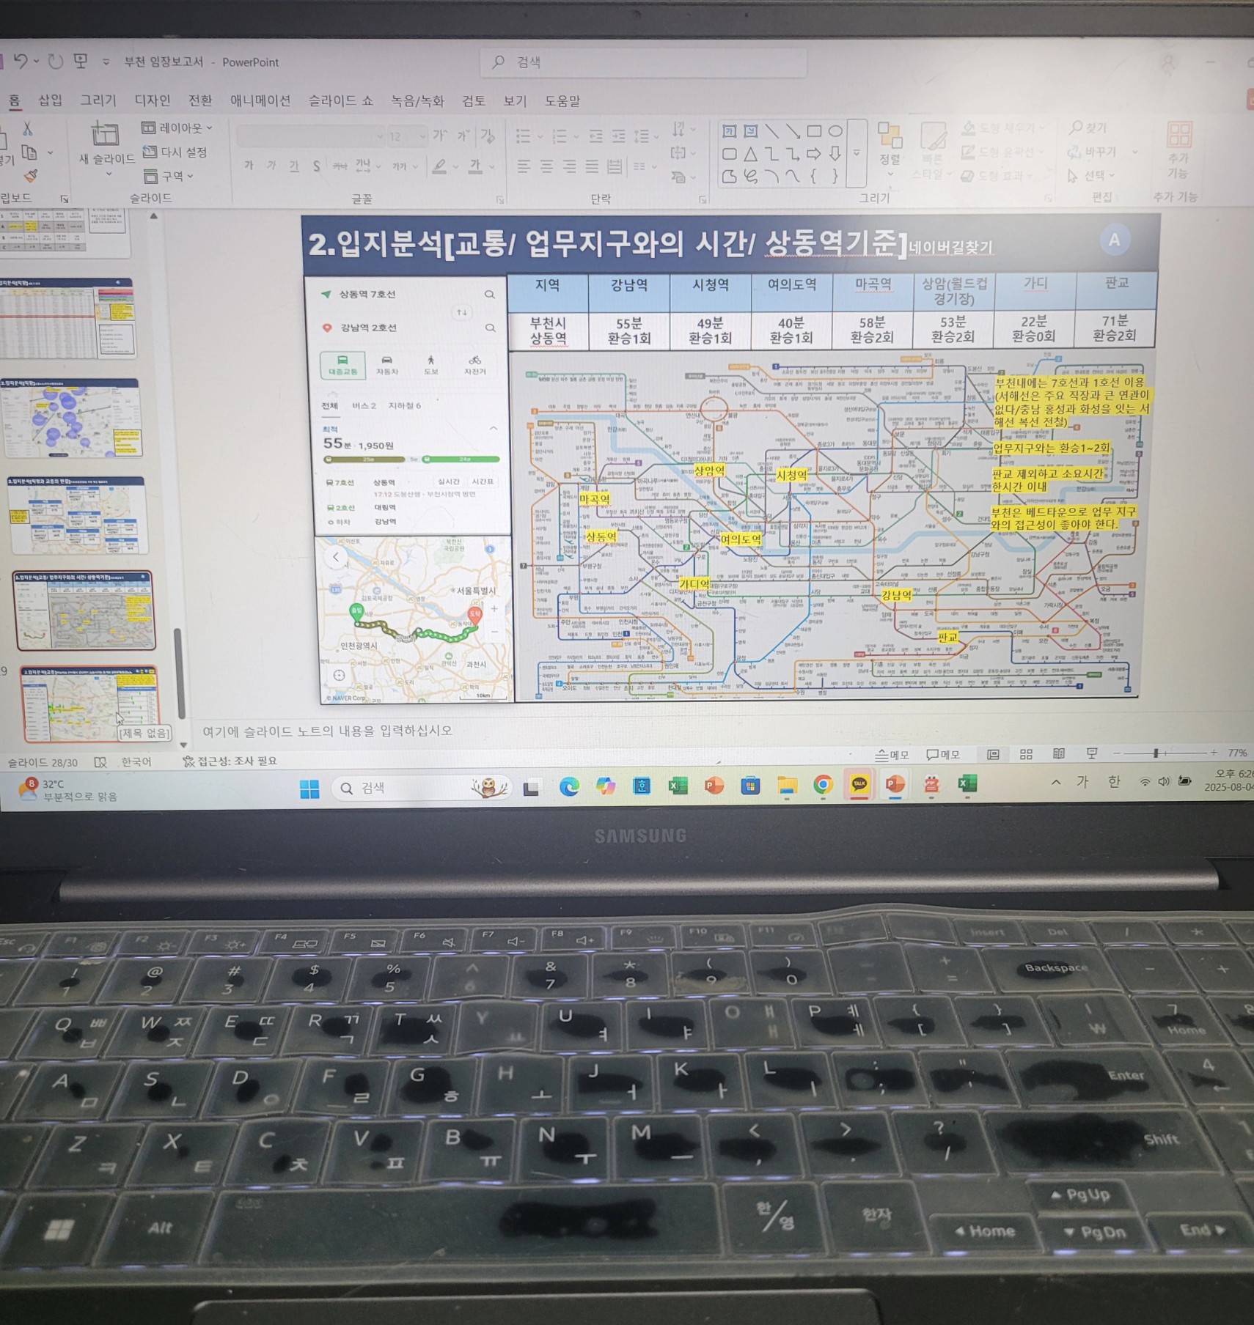The image size is (1254, 1325).
Task: Click the 새 슬라이드 new slide icon
Action: 105,135
